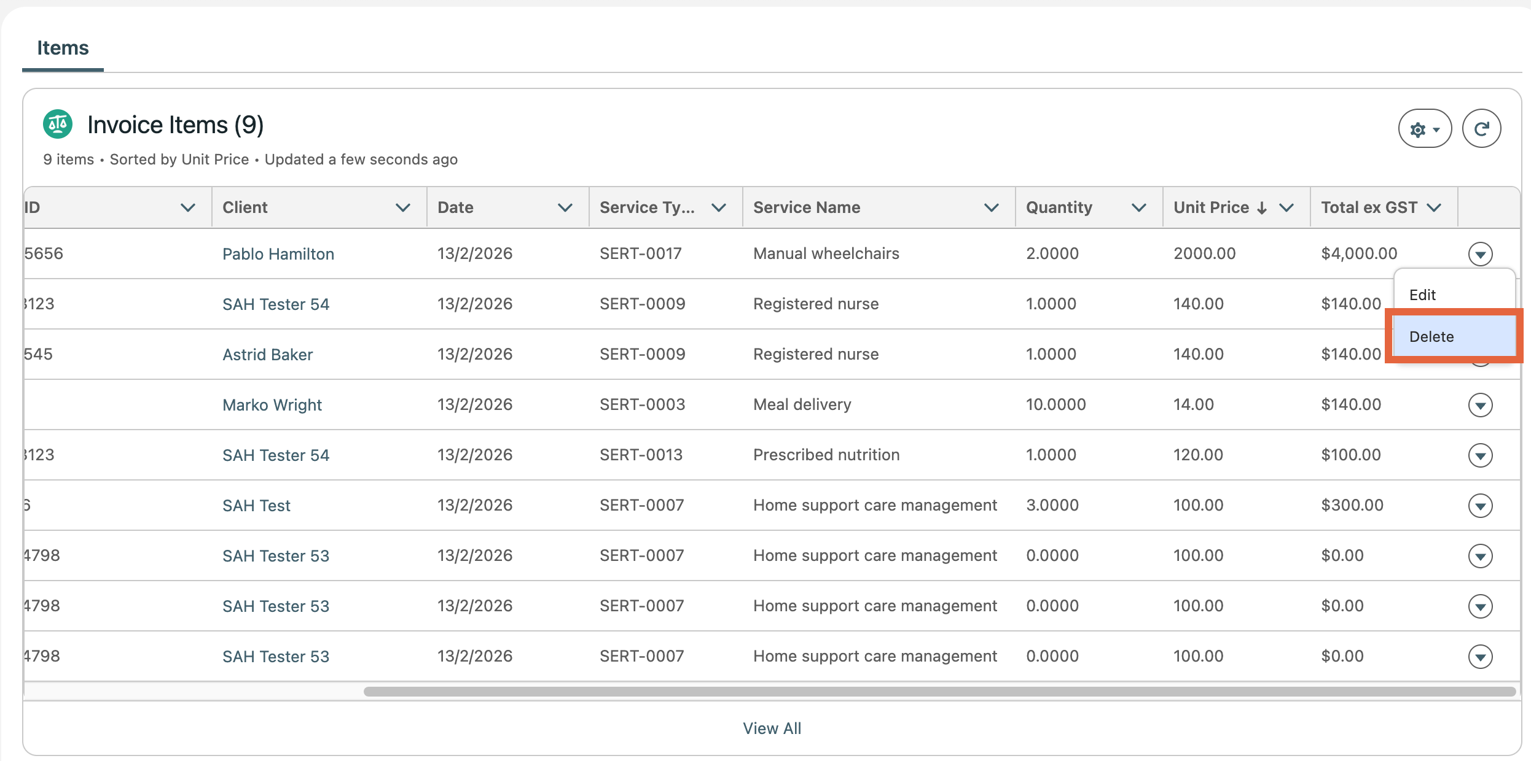Image resolution: width=1531 pixels, height=761 pixels.
Task: Open the list settings gear menu
Action: tap(1424, 129)
